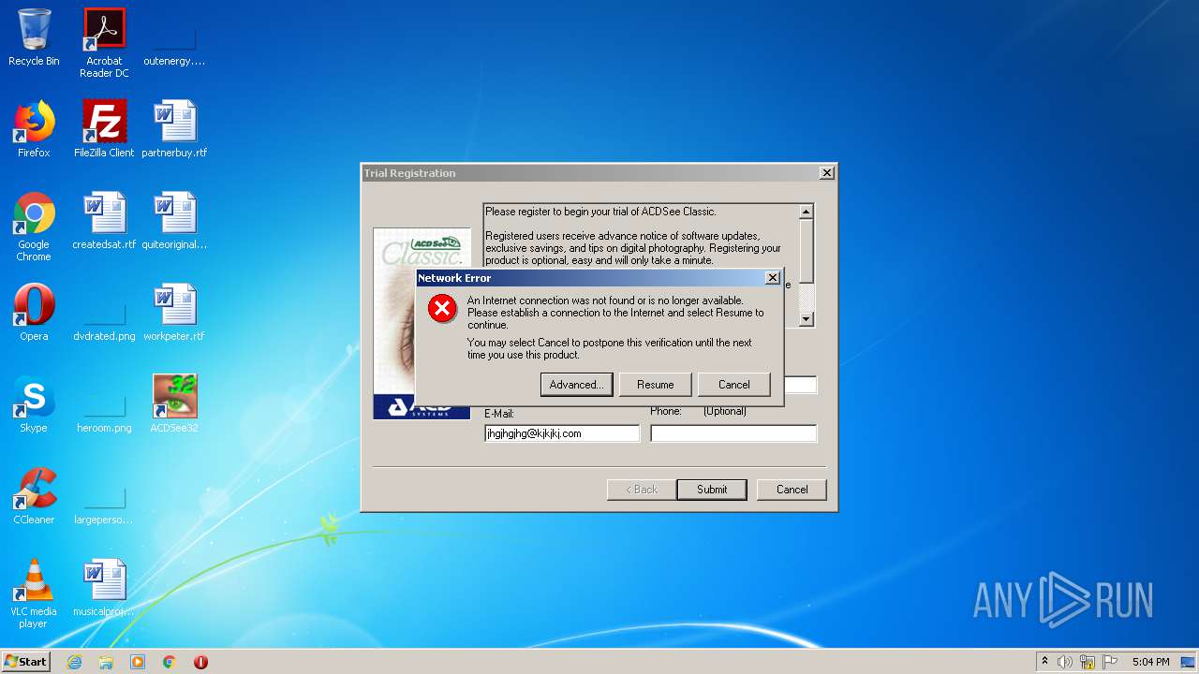Click Cancel in Trial Registration window

[792, 490]
